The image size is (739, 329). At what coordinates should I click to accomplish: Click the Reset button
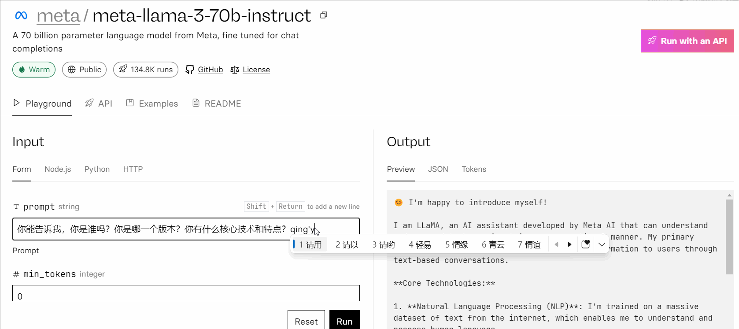coord(306,321)
